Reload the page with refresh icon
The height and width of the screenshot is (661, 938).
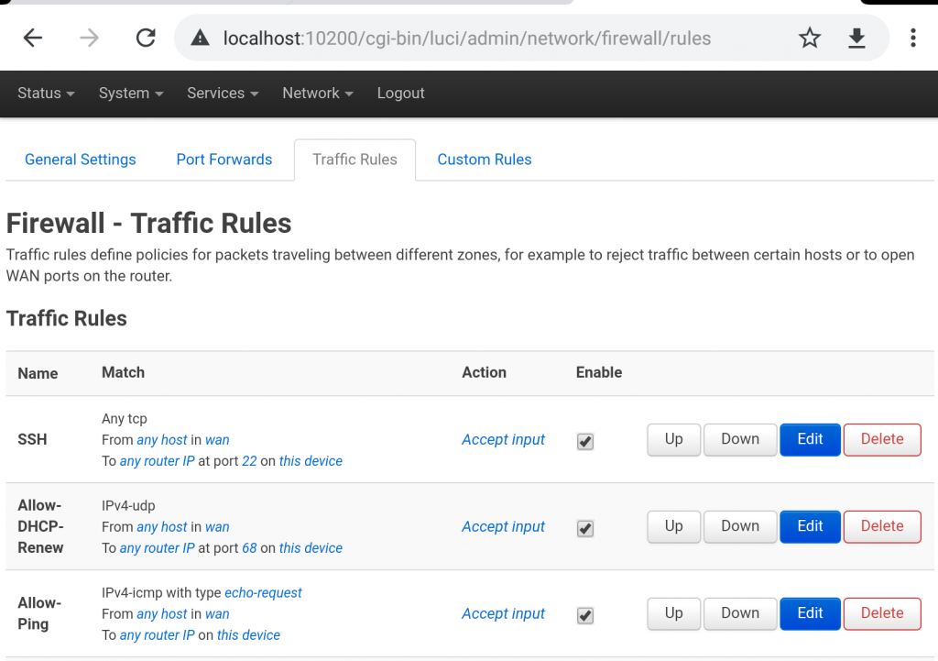(x=145, y=38)
